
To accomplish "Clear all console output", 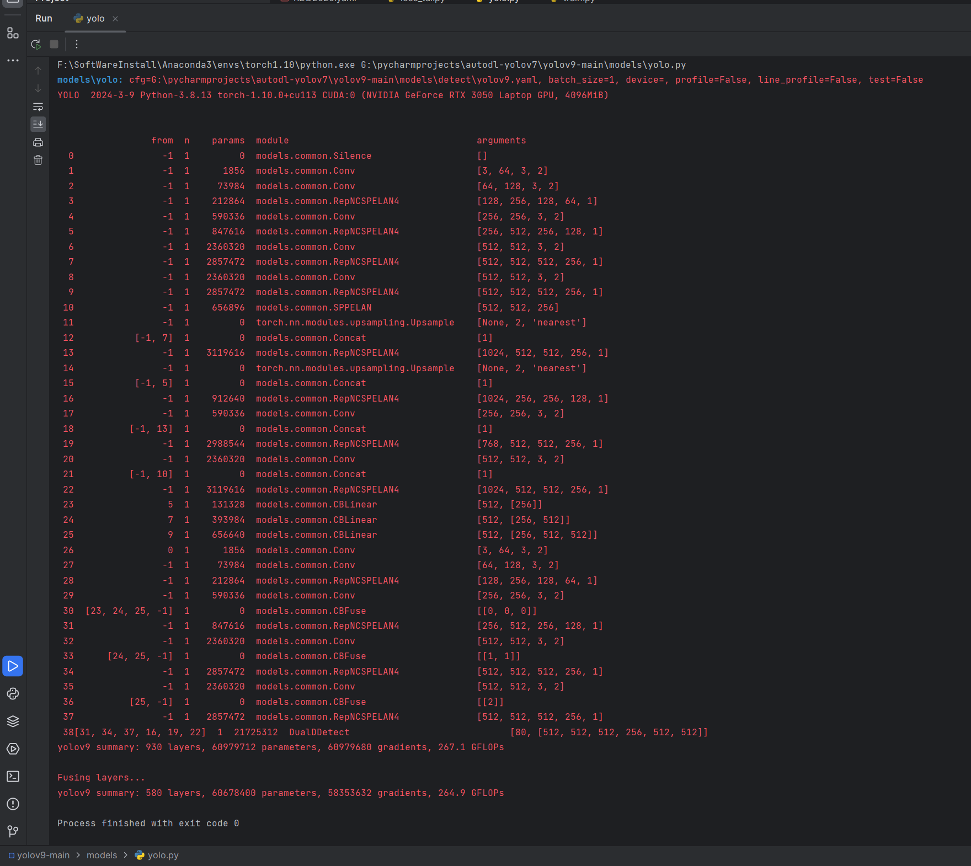I will coord(38,160).
